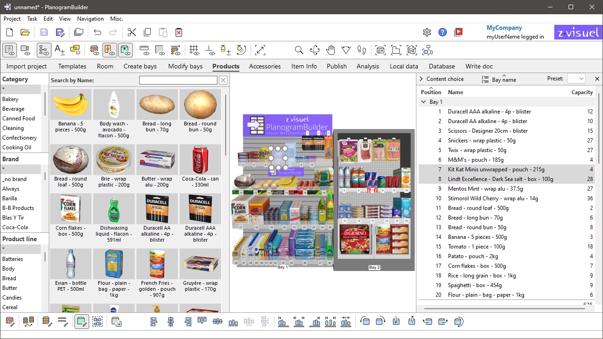The height and width of the screenshot is (339, 603).
Task: Select the Snickers row in the list
Action: (506, 141)
